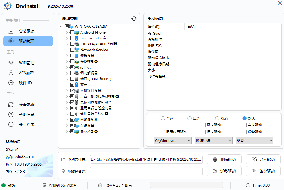Expand the 系统设备 tree node
Image resolution: width=284 pixels, height=190 pixels.
click(x=67, y=126)
